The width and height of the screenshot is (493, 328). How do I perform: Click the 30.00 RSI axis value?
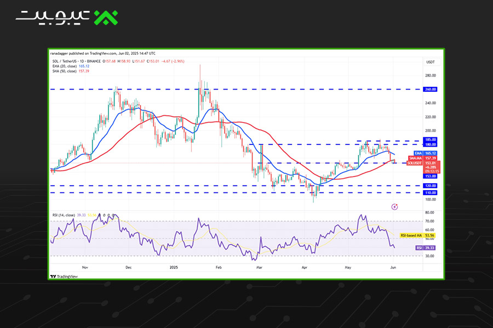tap(429, 256)
